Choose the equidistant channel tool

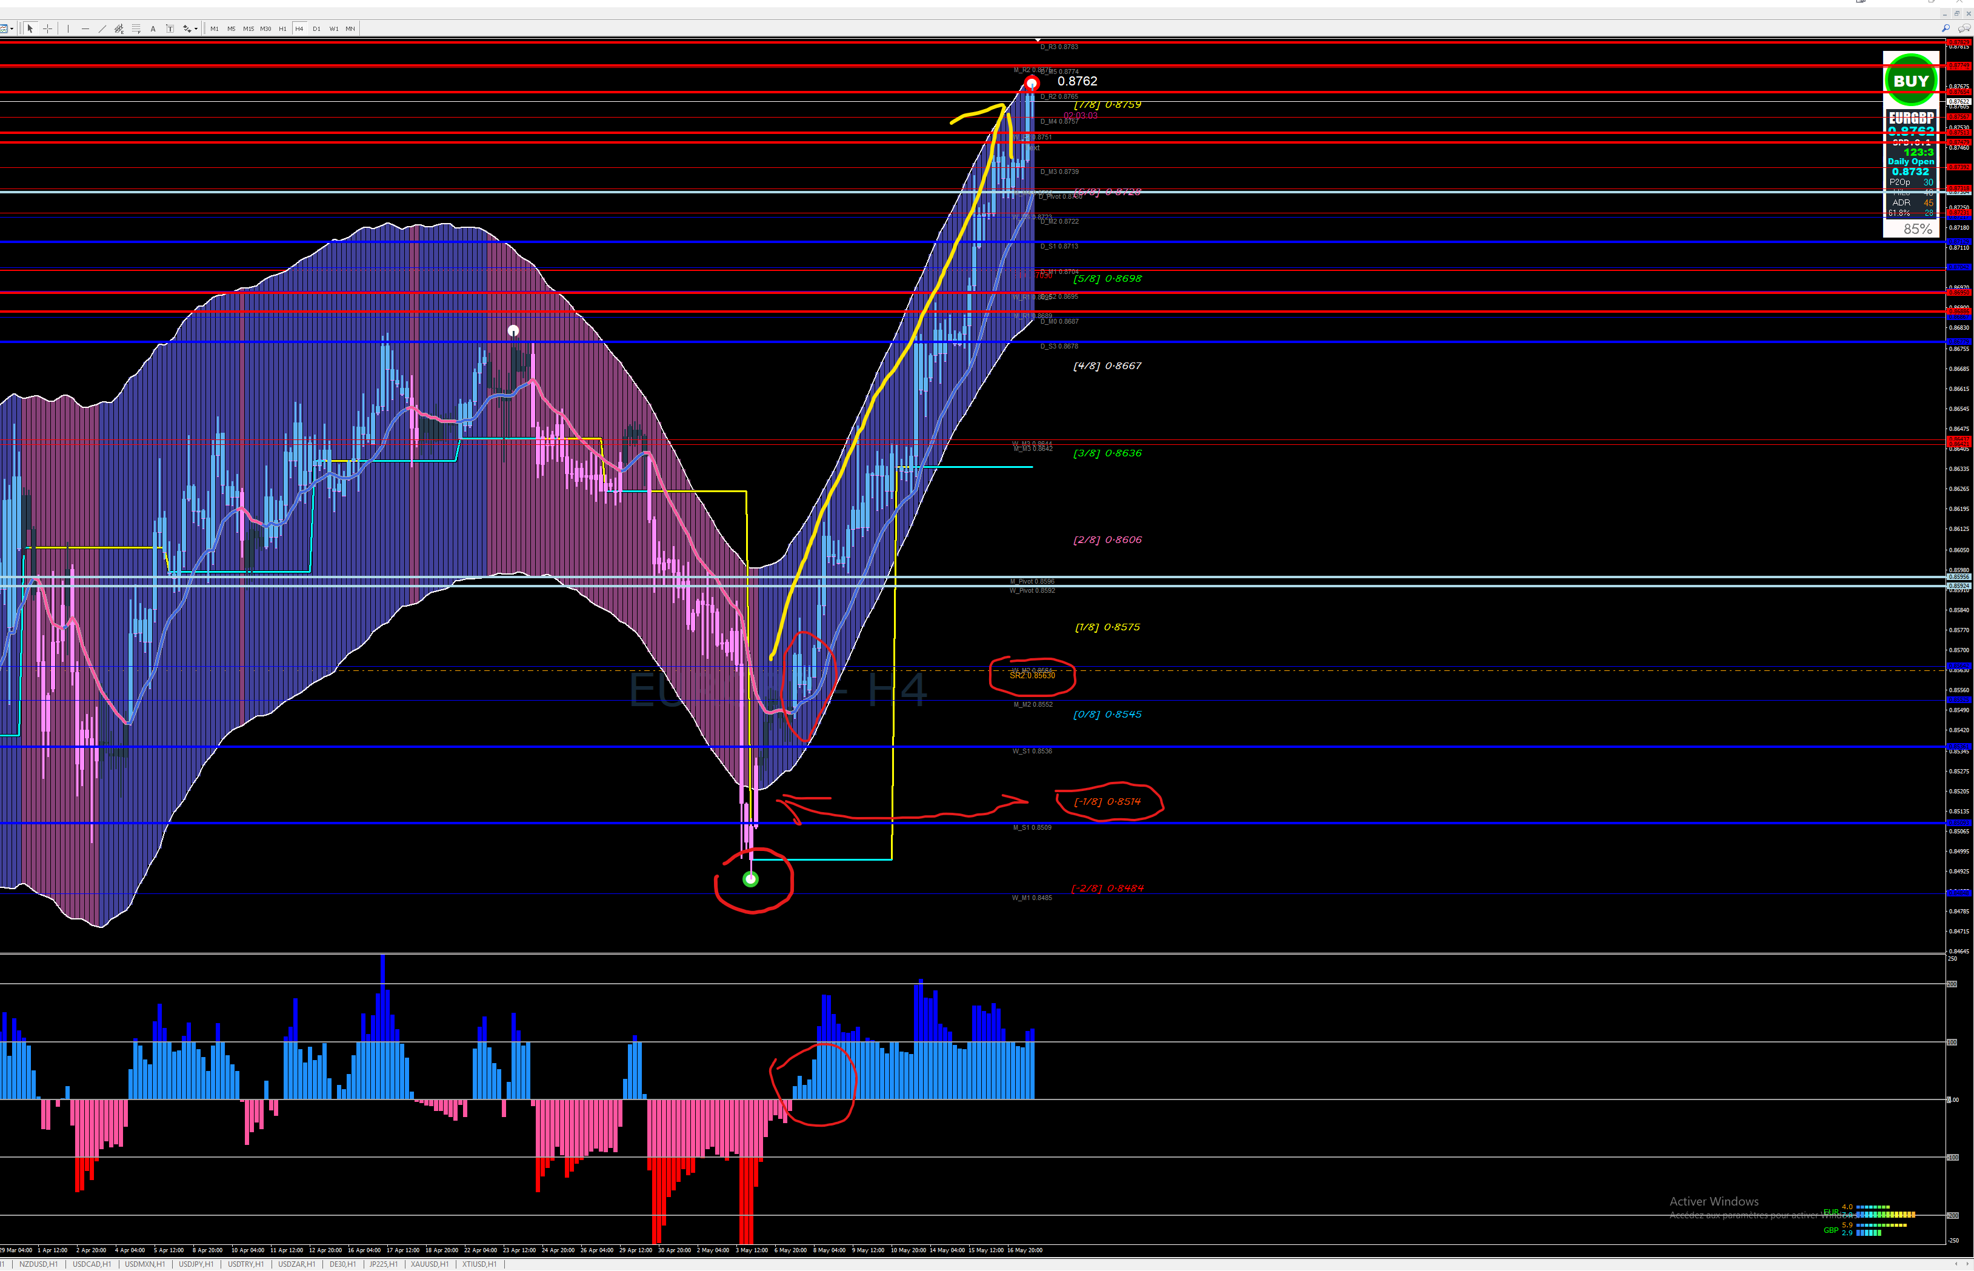click(x=119, y=29)
